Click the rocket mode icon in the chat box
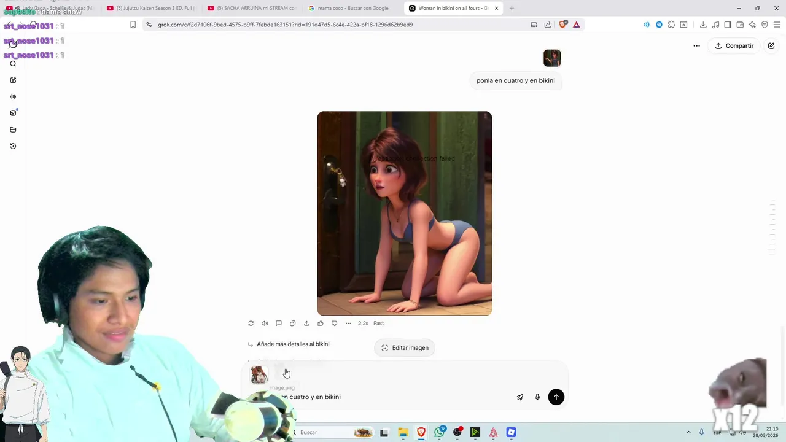The image size is (786, 442). coord(520,397)
